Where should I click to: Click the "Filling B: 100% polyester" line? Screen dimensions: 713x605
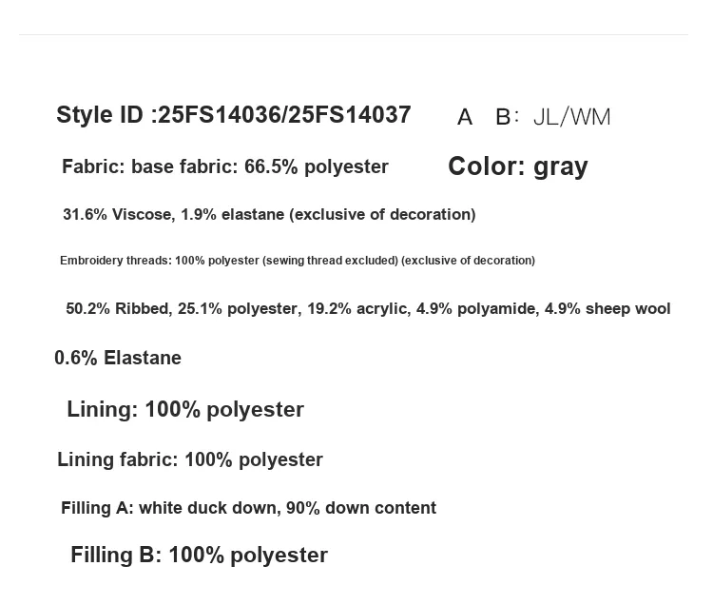click(199, 556)
